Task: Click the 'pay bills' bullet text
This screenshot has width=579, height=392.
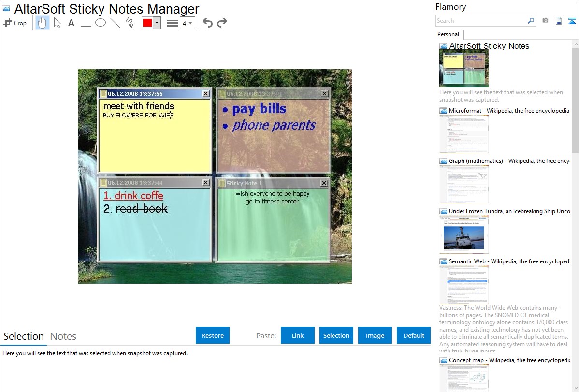Action: pyautogui.click(x=259, y=109)
